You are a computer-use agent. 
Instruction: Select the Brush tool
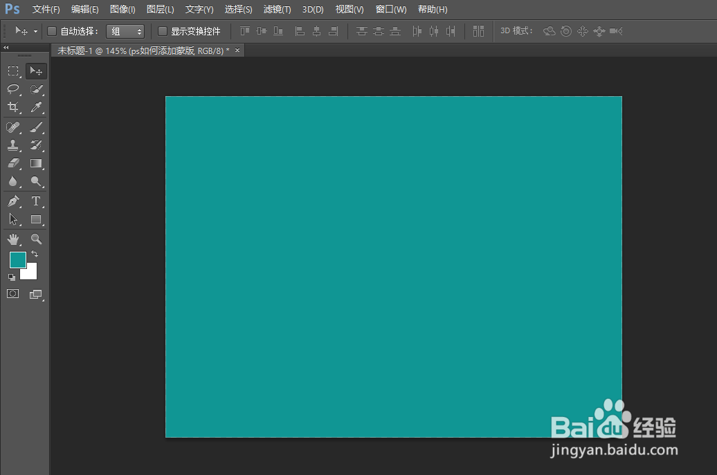[x=36, y=127]
